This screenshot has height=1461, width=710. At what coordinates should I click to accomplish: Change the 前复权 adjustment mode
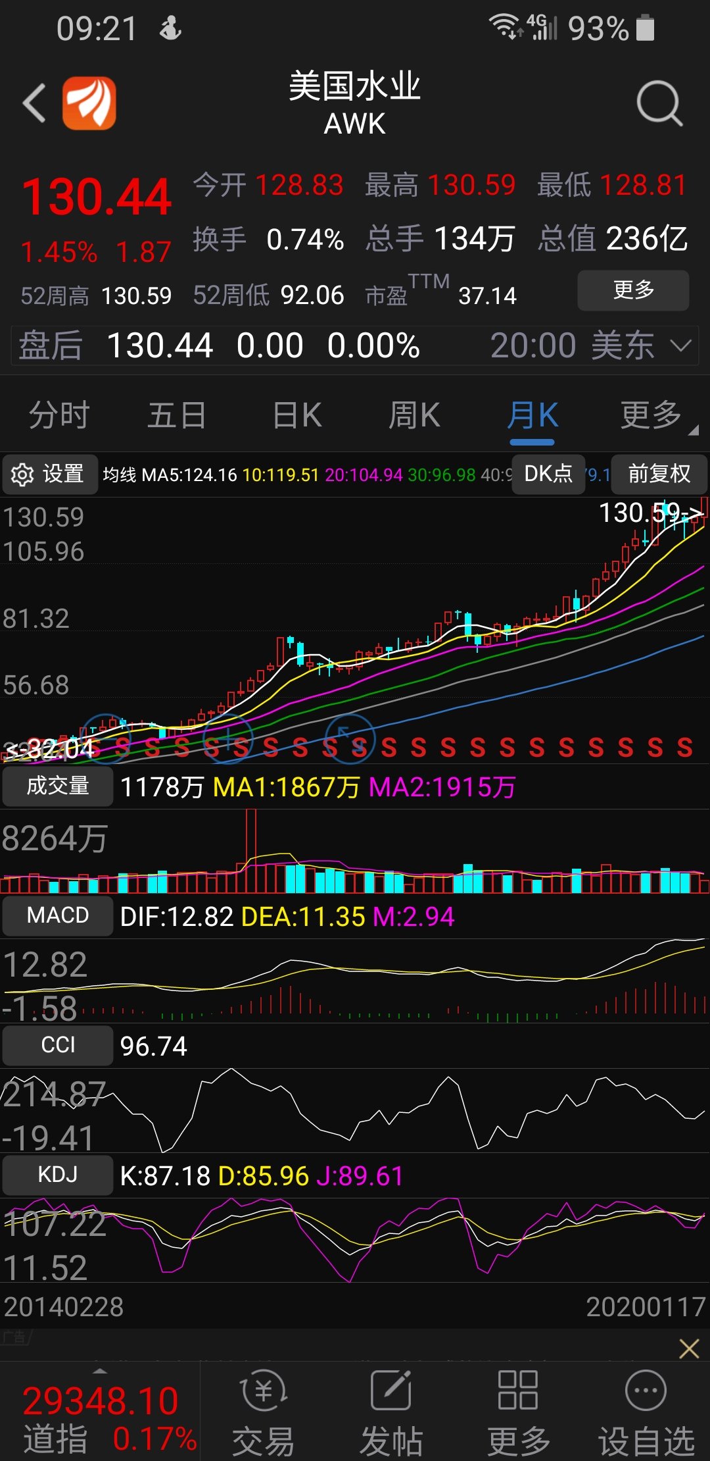click(x=659, y=474)
